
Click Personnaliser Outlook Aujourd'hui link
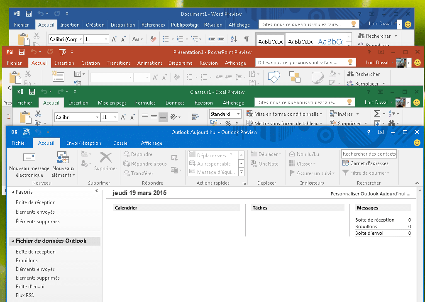pos(370,194)
